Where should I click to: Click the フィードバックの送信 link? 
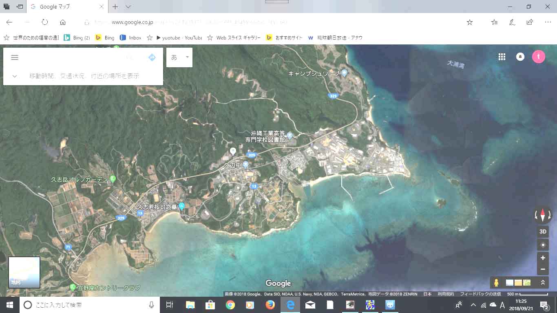[480, 294]
